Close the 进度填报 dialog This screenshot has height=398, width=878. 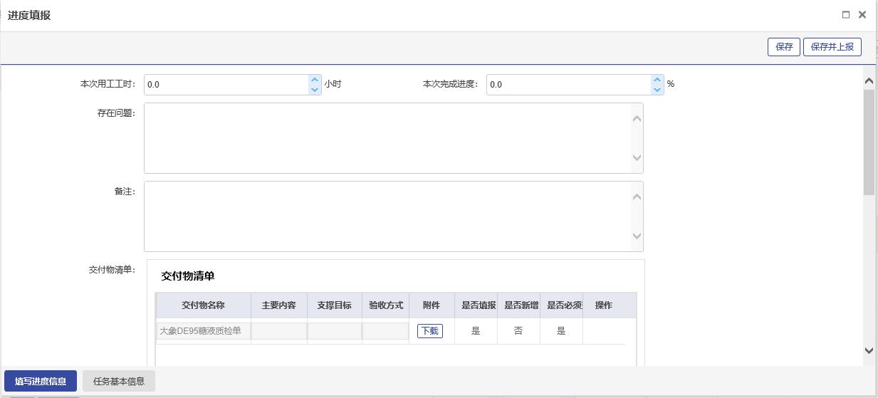(x=862, y=14)
